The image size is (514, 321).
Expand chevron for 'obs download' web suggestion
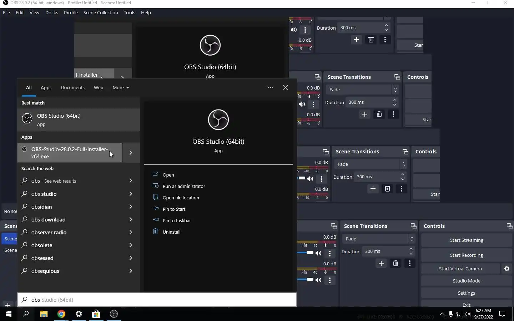(x=131, y=219)
